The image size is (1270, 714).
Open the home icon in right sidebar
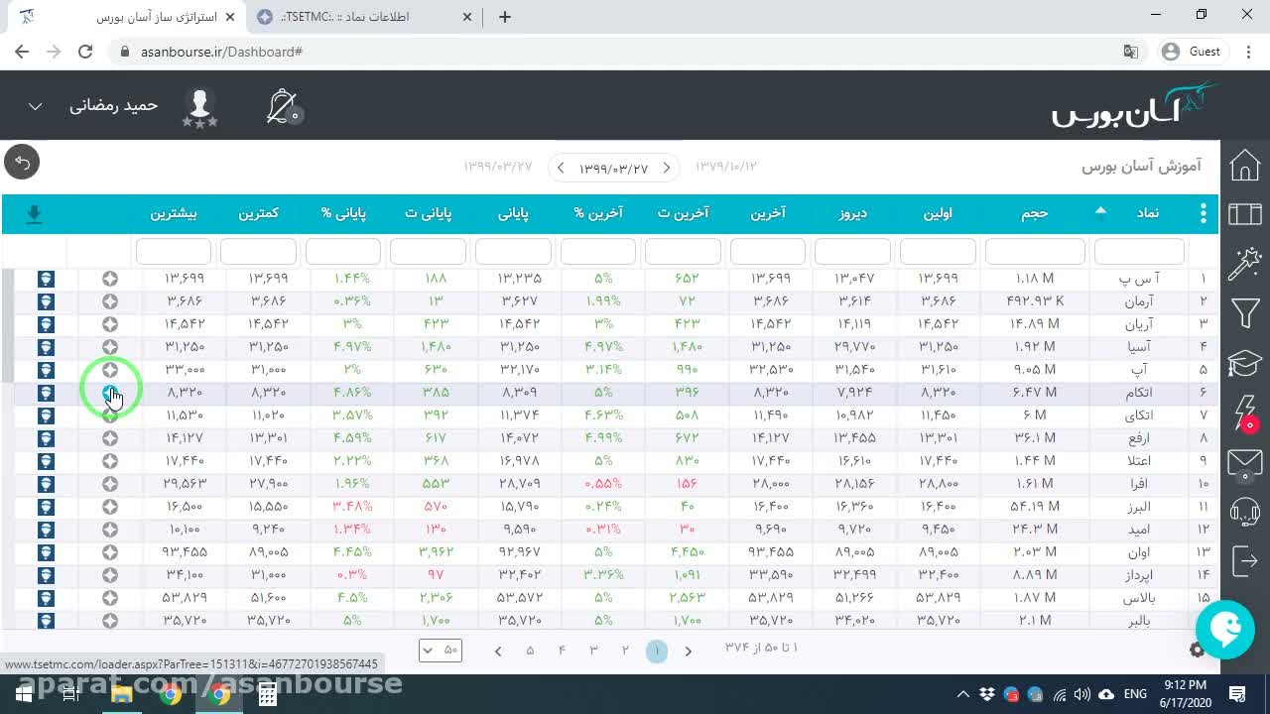[x=1244, y=166]
